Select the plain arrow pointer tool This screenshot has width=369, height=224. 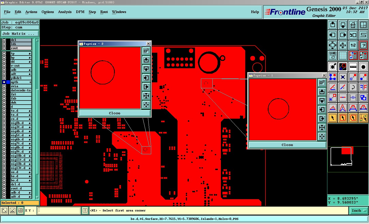tap(333, 118)
